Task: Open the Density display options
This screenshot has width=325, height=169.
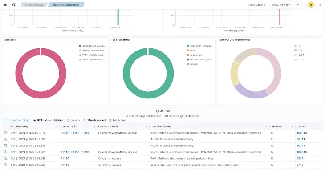Action: click(x=73, y=120)
